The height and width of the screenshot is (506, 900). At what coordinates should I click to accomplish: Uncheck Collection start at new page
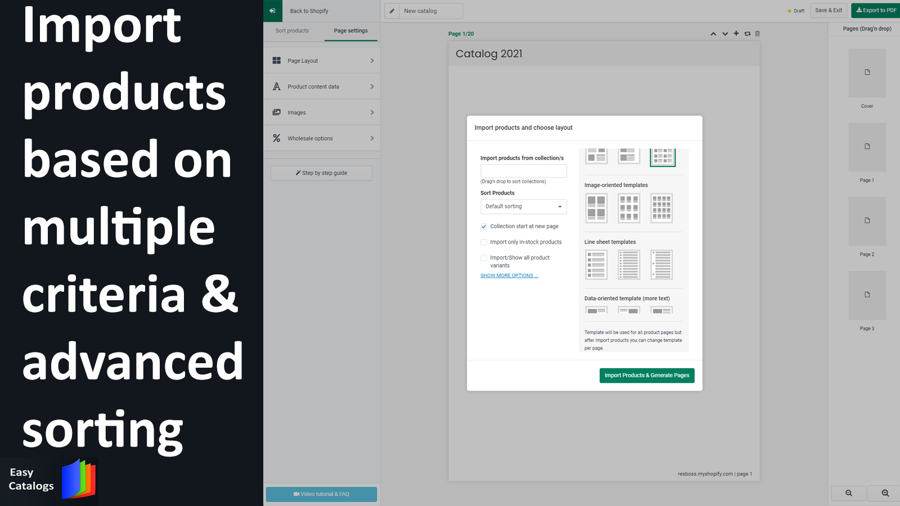point(484,227)
